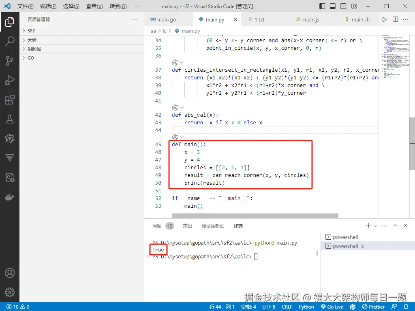Toggle primary side bar layout icon

(322, 6)
